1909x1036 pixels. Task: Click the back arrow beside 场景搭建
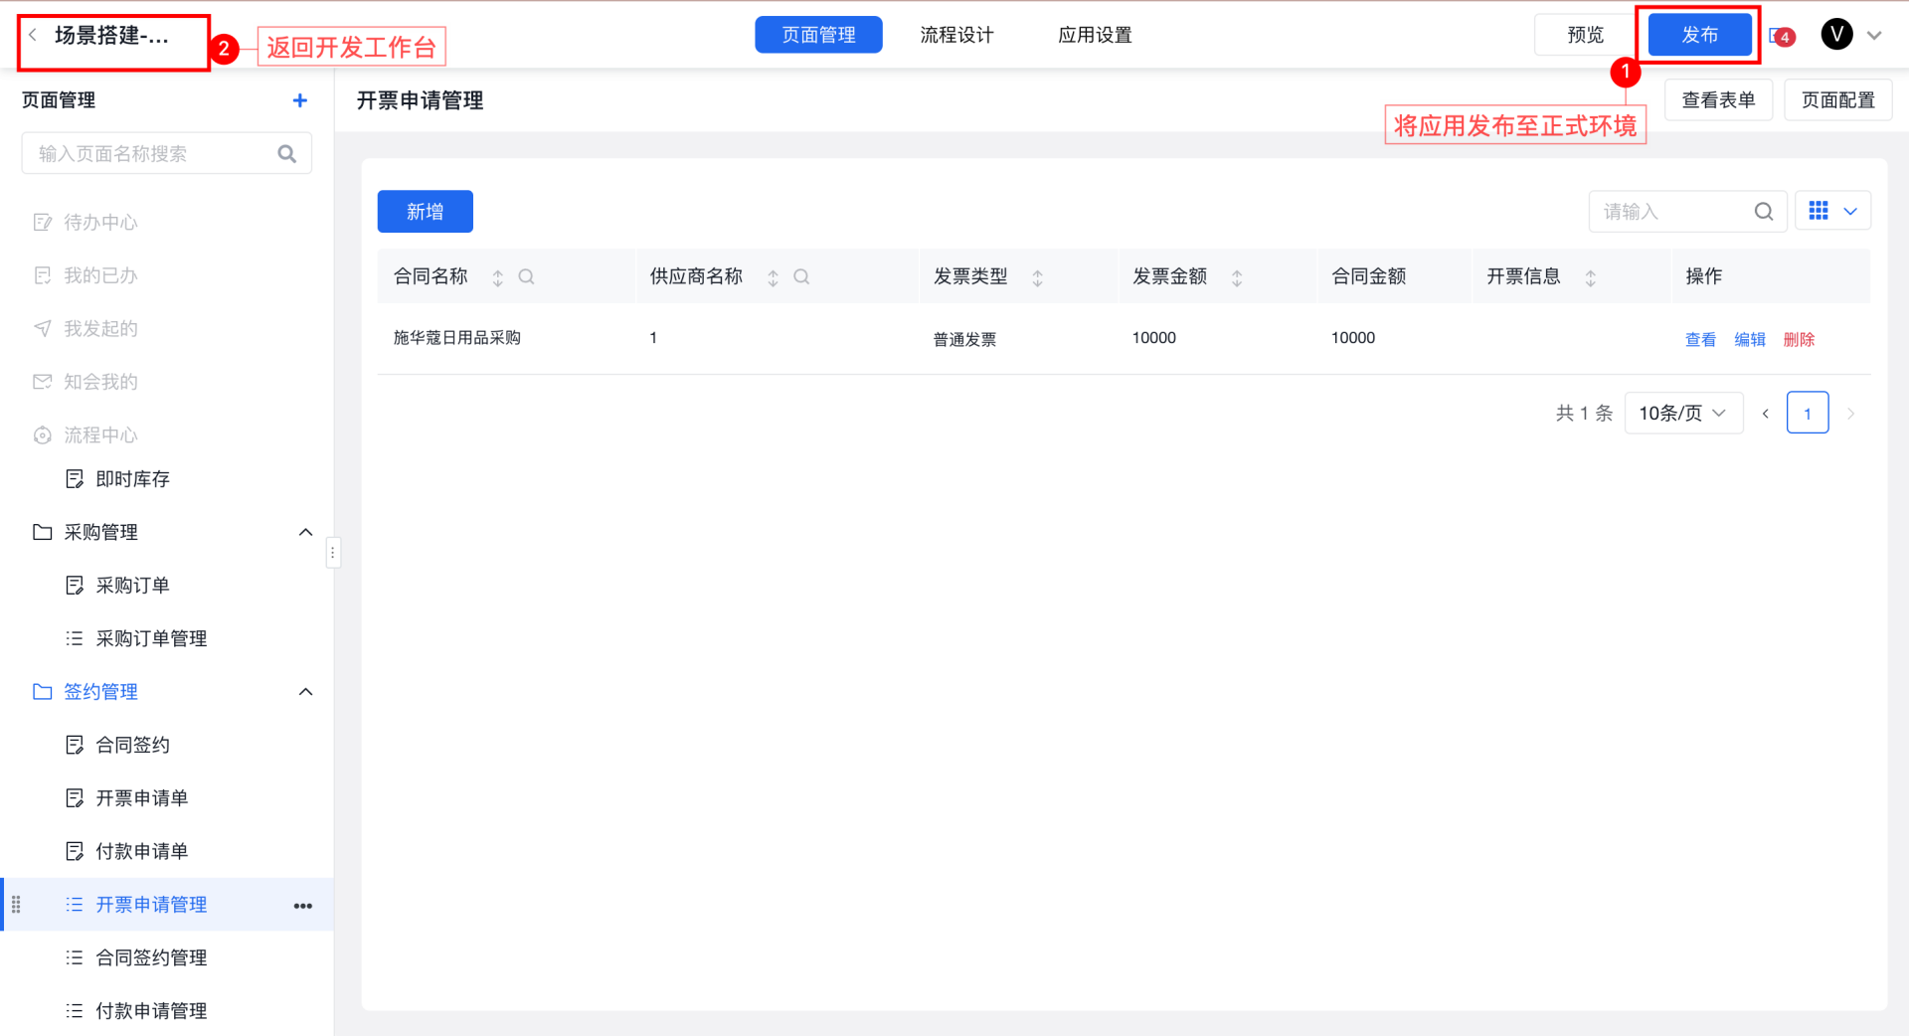(33, 36)
